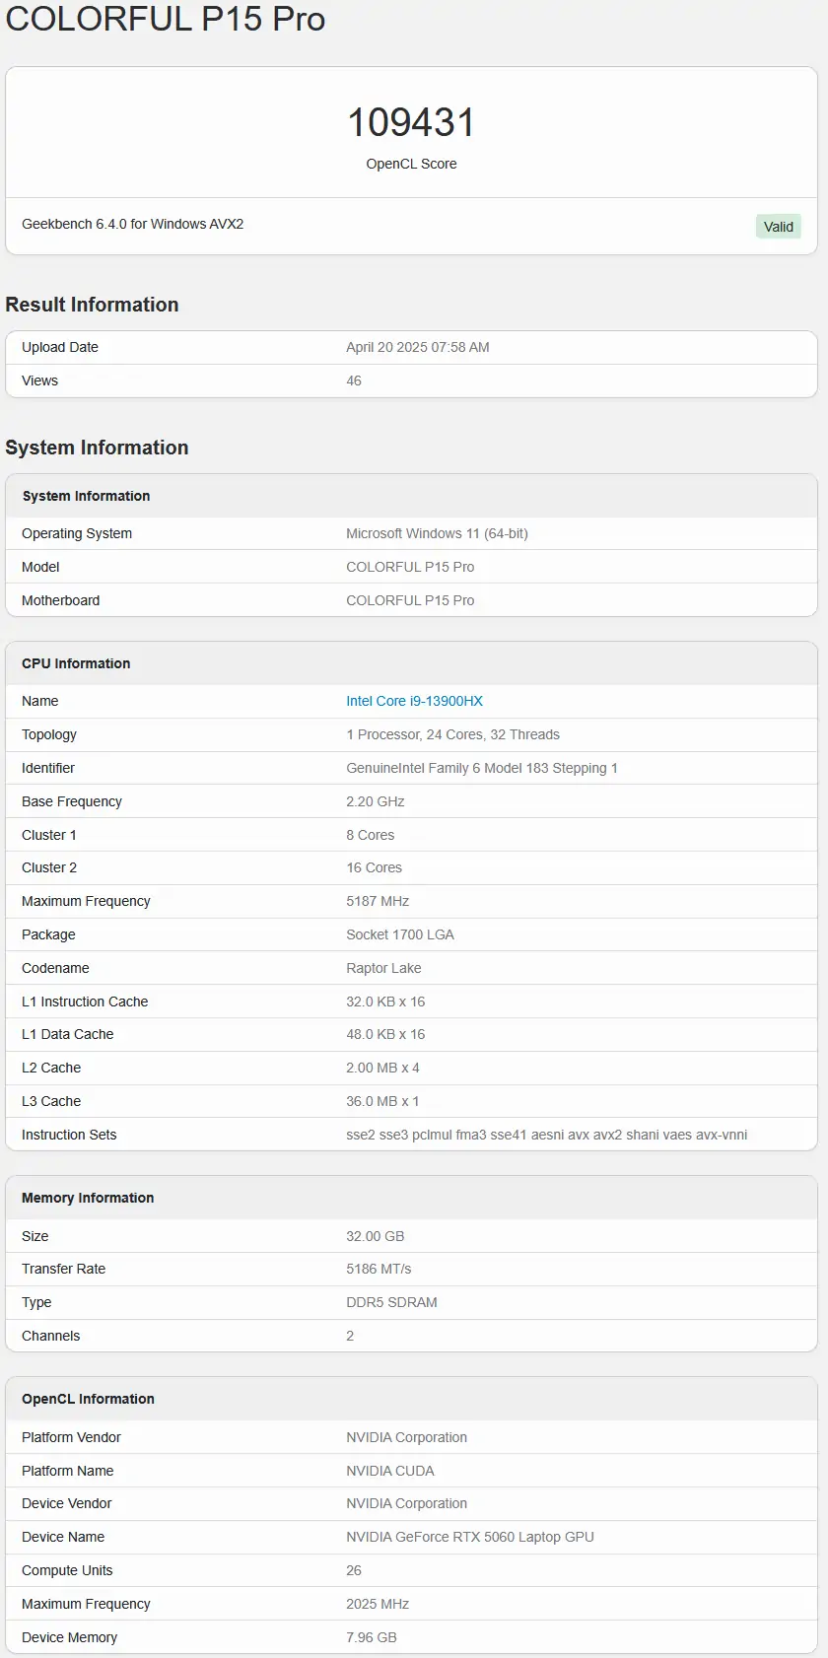Select L1 Data Cache value 48.0 KB x 16

click(x=385, y=1034)
